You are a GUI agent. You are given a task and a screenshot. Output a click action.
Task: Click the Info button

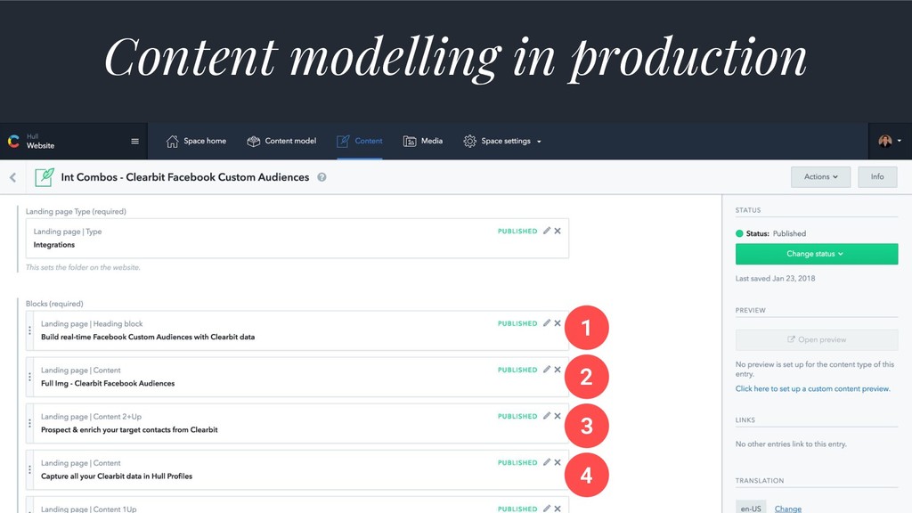(x=877, y=177)
